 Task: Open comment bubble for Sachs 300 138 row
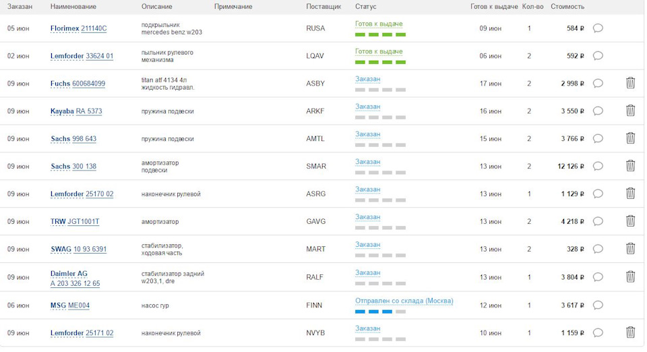click(x=598, y=167)
